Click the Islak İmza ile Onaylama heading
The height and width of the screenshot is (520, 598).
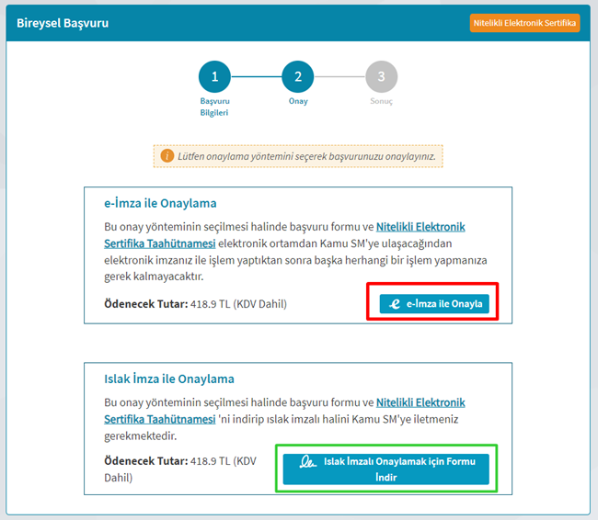[169, 379]
